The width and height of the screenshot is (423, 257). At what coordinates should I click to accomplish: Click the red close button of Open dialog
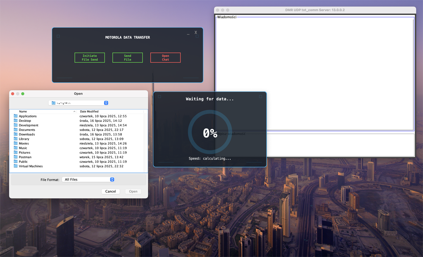tap(13, 94)
